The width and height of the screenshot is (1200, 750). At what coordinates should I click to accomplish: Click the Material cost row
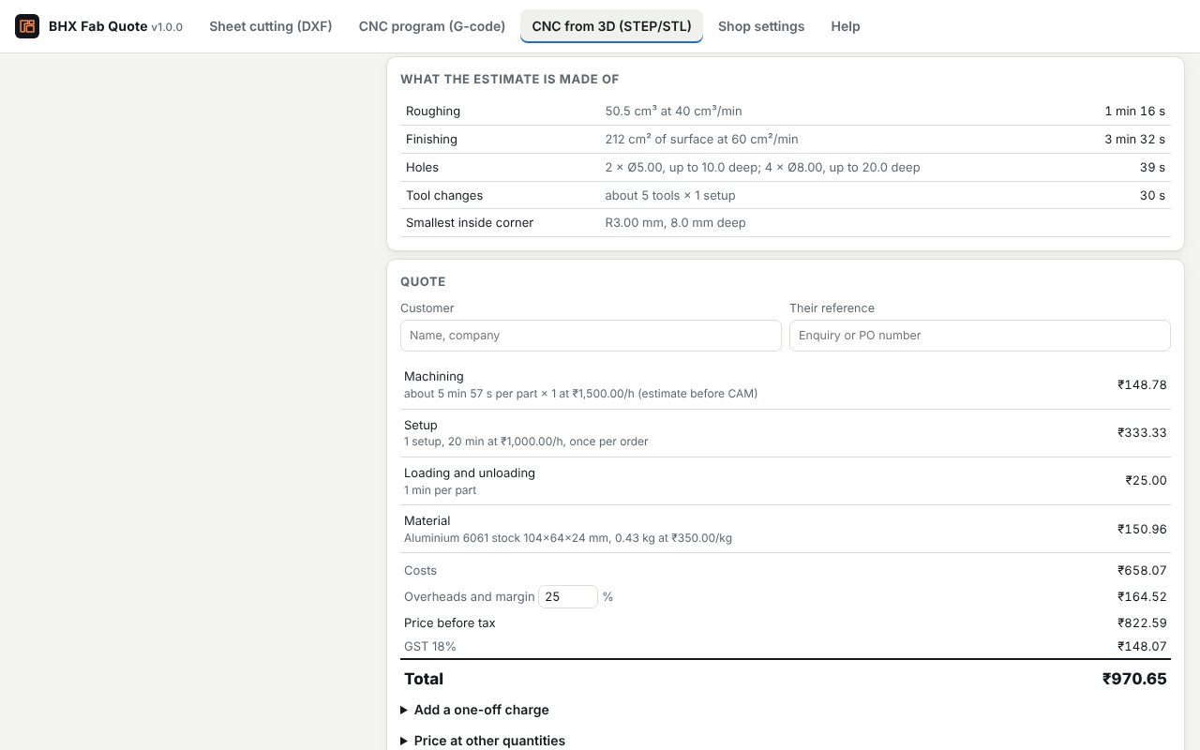pos(786,529)
